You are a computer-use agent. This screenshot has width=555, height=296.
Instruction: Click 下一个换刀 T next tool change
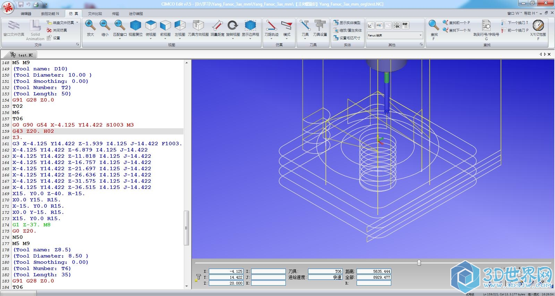pos(515,23)
